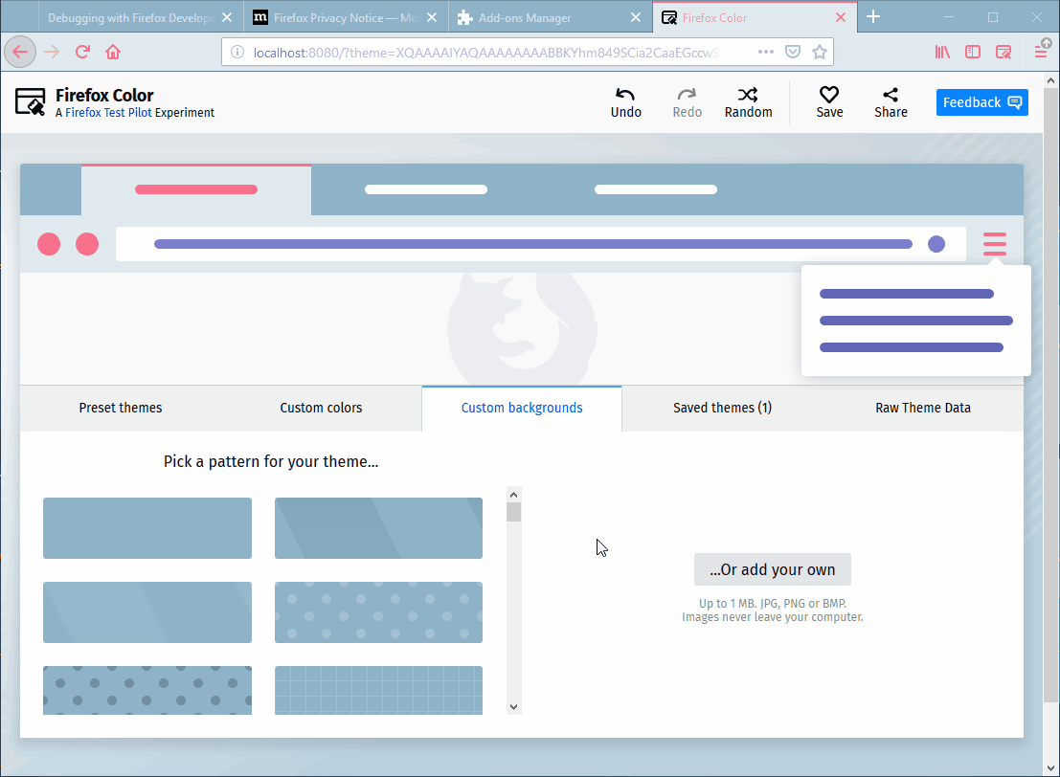The height and width of the screenshot is (777, 1060).
Task: Close the Add-ons Manager tab
Action: tap(636, 17)
